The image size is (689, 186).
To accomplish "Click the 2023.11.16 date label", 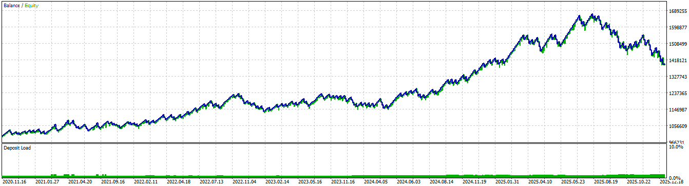I will [343, 181].
